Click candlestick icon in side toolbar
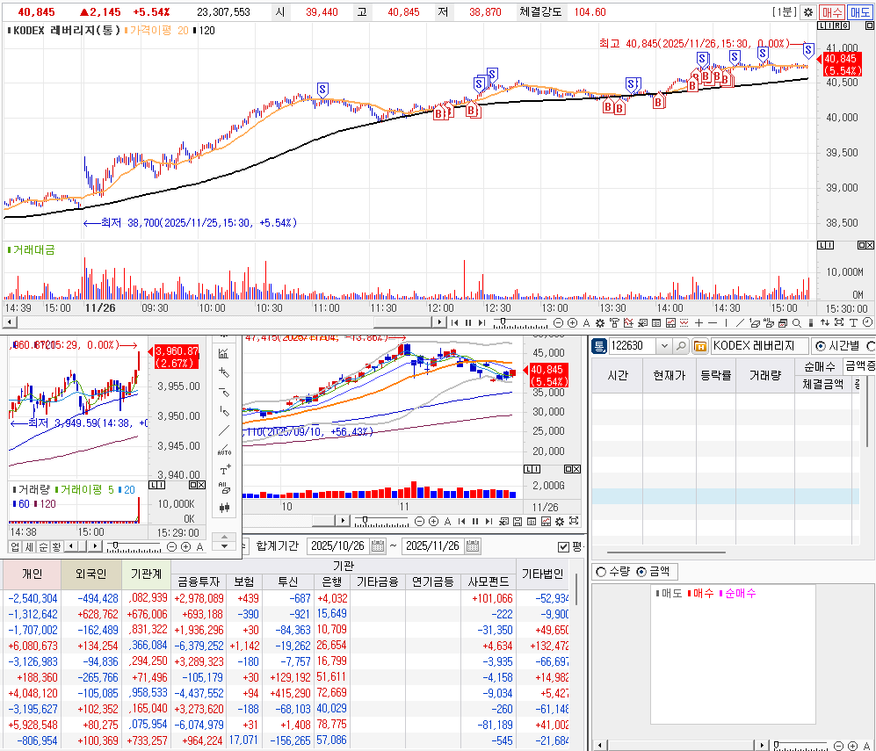This screenshot has width=876, height=751. pos(224,508)
